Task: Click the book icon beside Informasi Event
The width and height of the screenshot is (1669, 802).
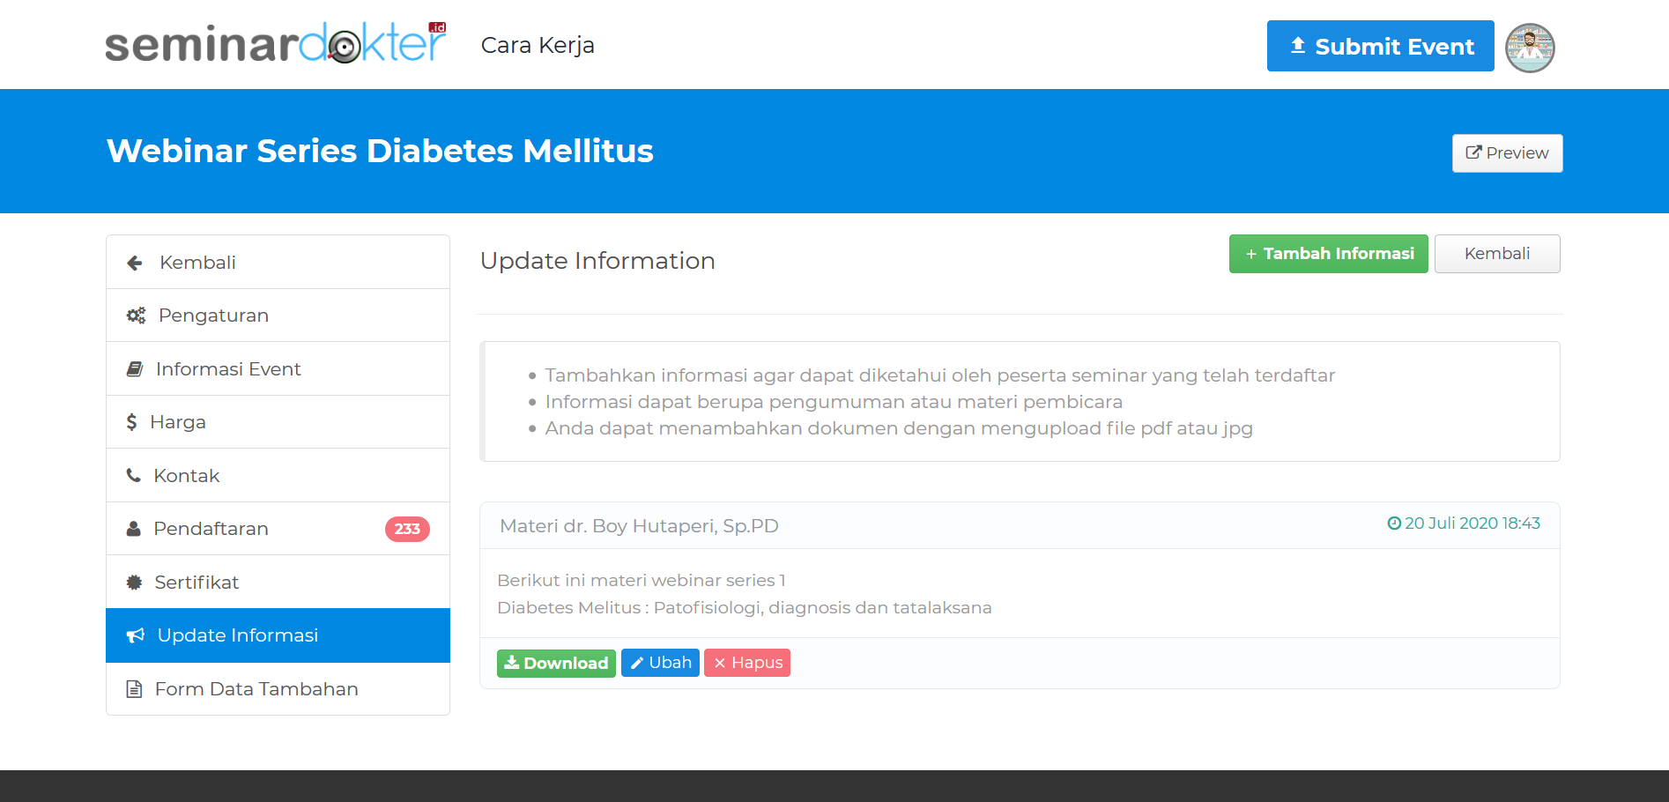Action: point(135,369)
